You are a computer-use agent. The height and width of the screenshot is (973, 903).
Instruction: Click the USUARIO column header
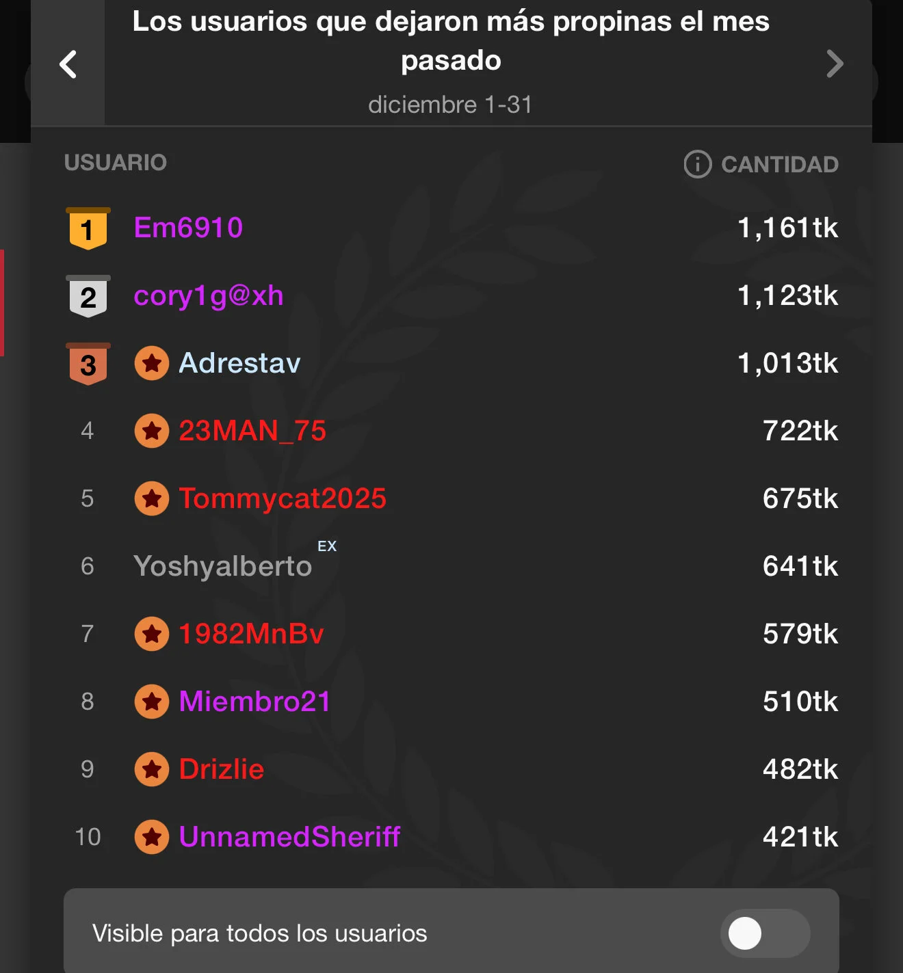coord(116,163)
